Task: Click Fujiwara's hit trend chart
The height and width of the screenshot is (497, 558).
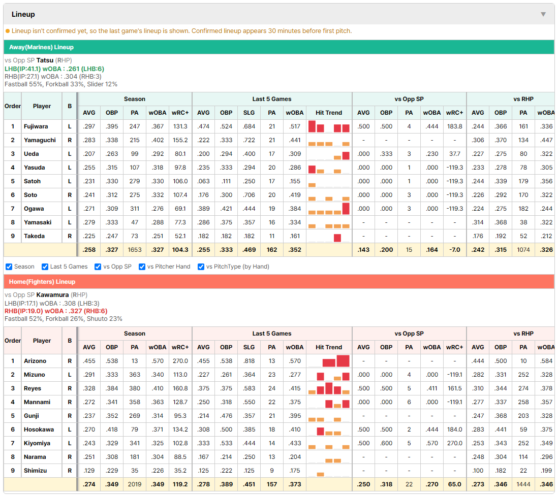Action: point(329,126)
